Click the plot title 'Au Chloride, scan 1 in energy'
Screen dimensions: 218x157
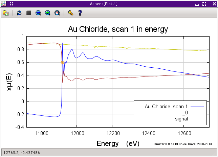click(x=118, y=29)
